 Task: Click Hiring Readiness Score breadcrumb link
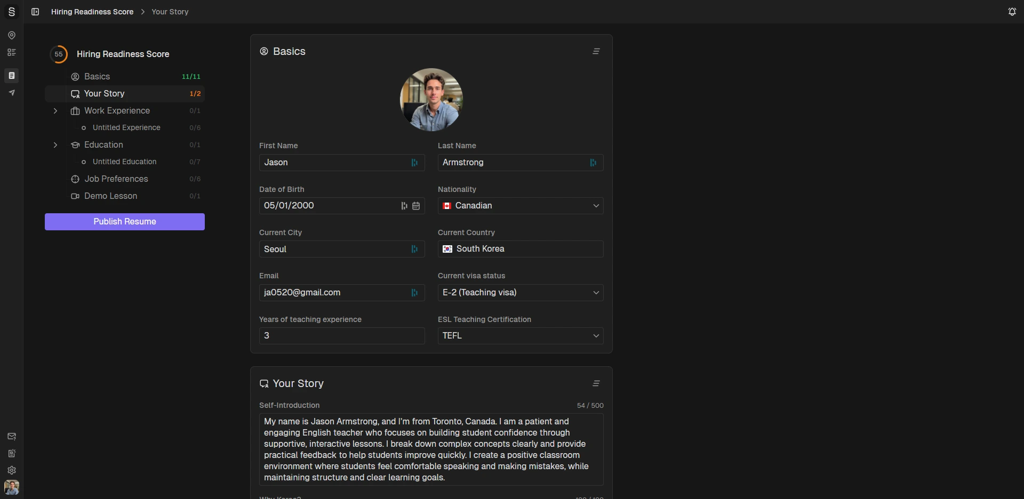92,12
